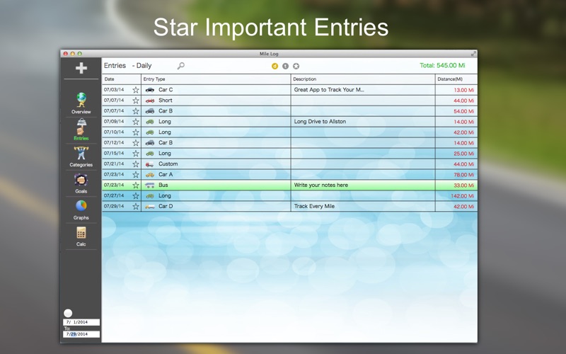The width and height of the screenshot is (566, 354).
Task: Click the 07/27/14 date cell
Action: 114,195
